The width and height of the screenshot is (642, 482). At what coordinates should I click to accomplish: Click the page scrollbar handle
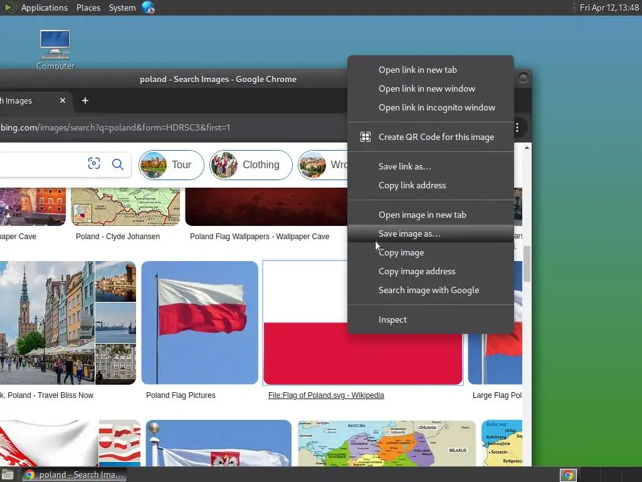(x=527, y=264)
